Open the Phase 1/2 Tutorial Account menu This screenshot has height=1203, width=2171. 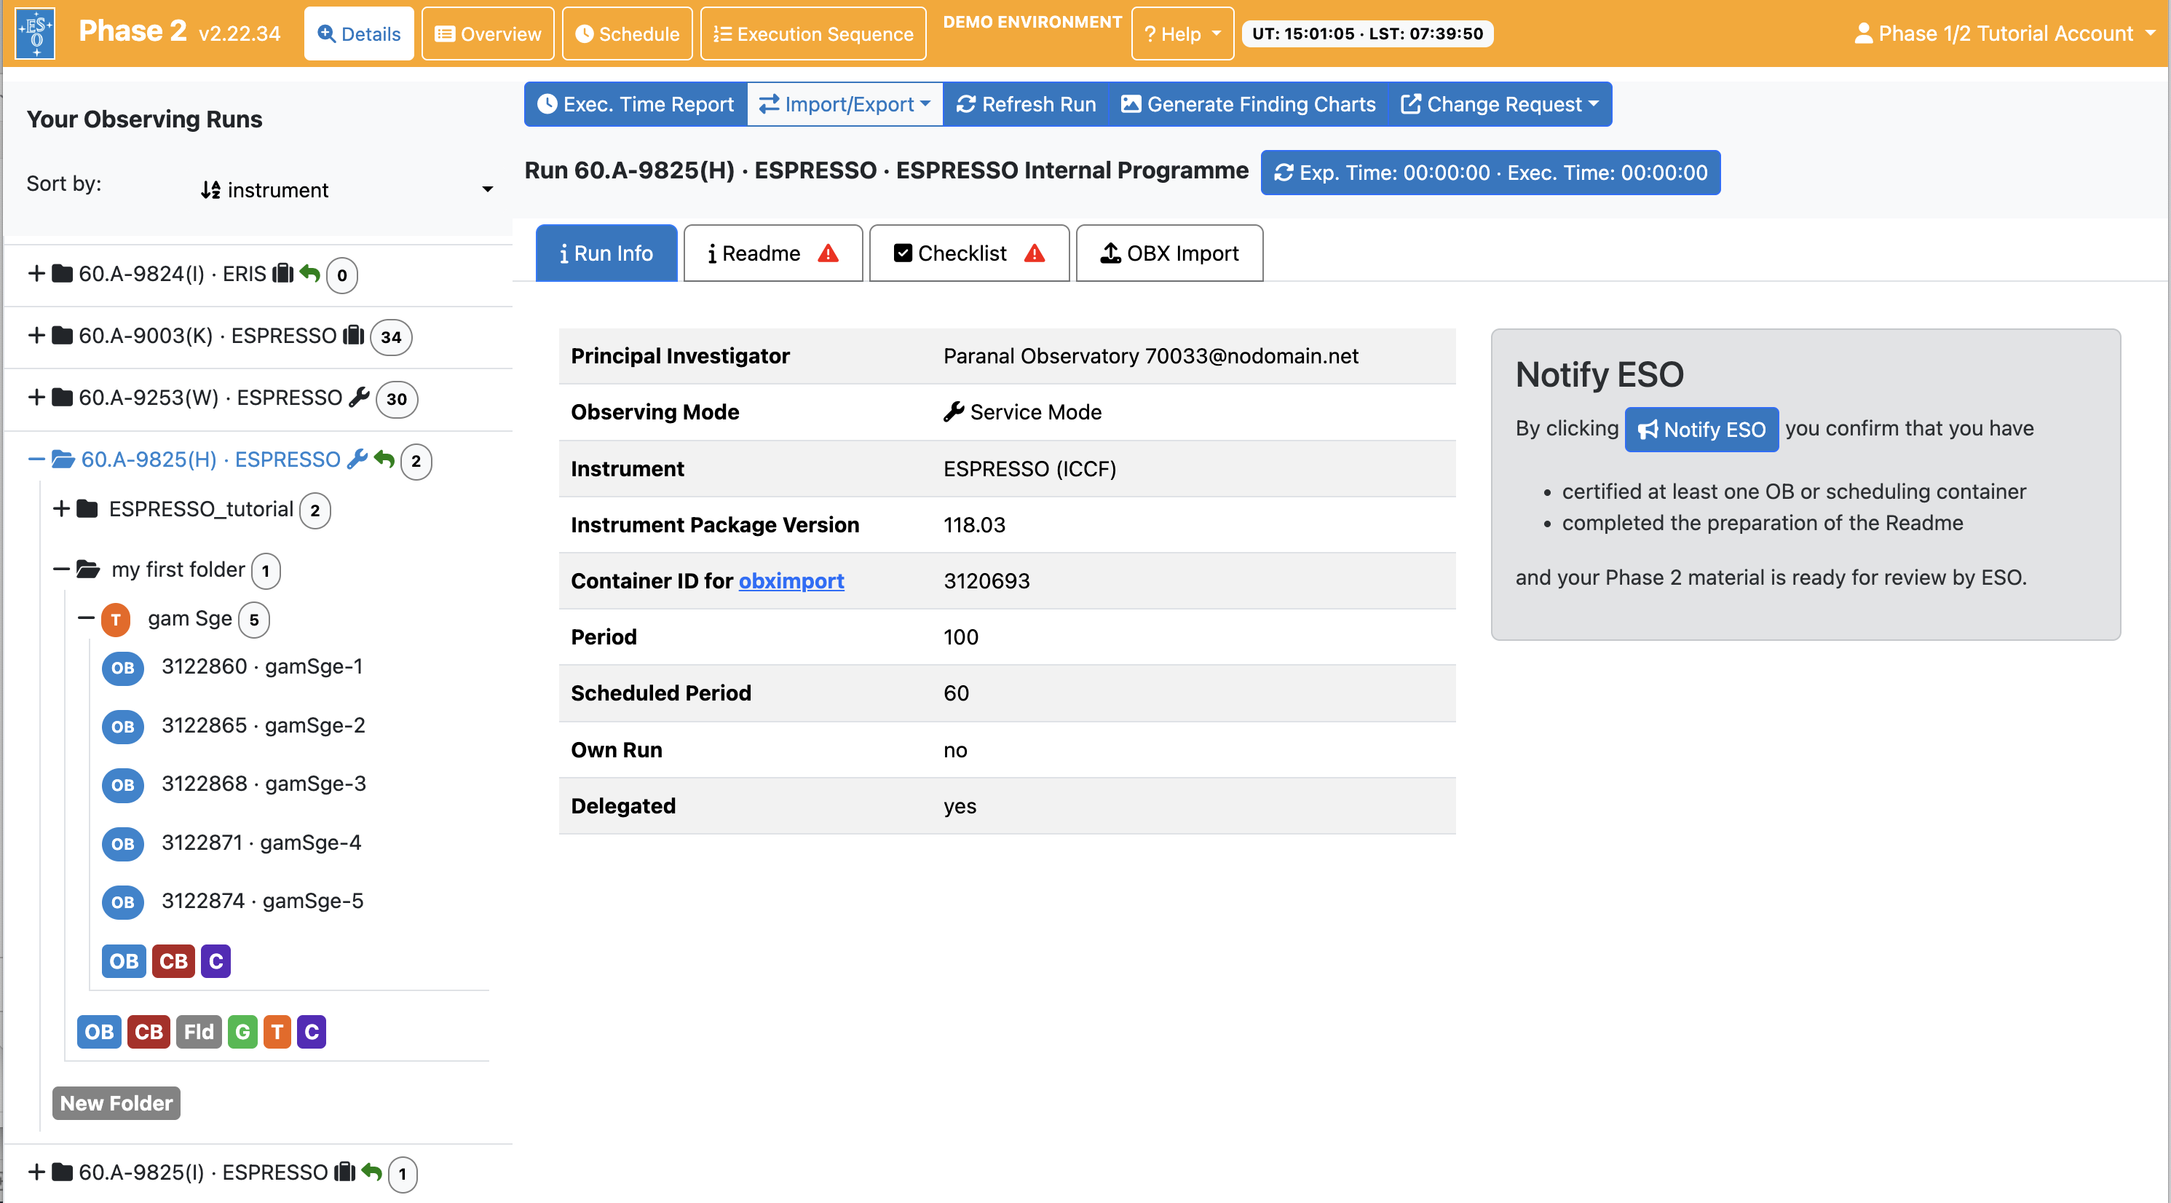pos(2004,33)
